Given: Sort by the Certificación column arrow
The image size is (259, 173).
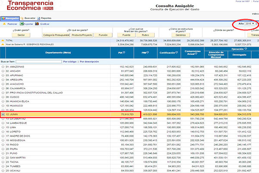Looking at the screenshot, I should pyautogui.click(x=177, y=52).
